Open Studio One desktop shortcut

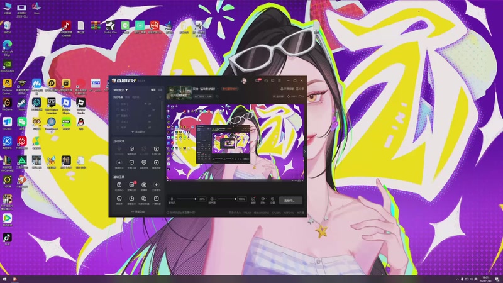[111, 28]
